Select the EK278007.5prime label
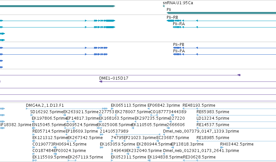The width and height of the screenshot is (276, 162). (x=133, y=112)
